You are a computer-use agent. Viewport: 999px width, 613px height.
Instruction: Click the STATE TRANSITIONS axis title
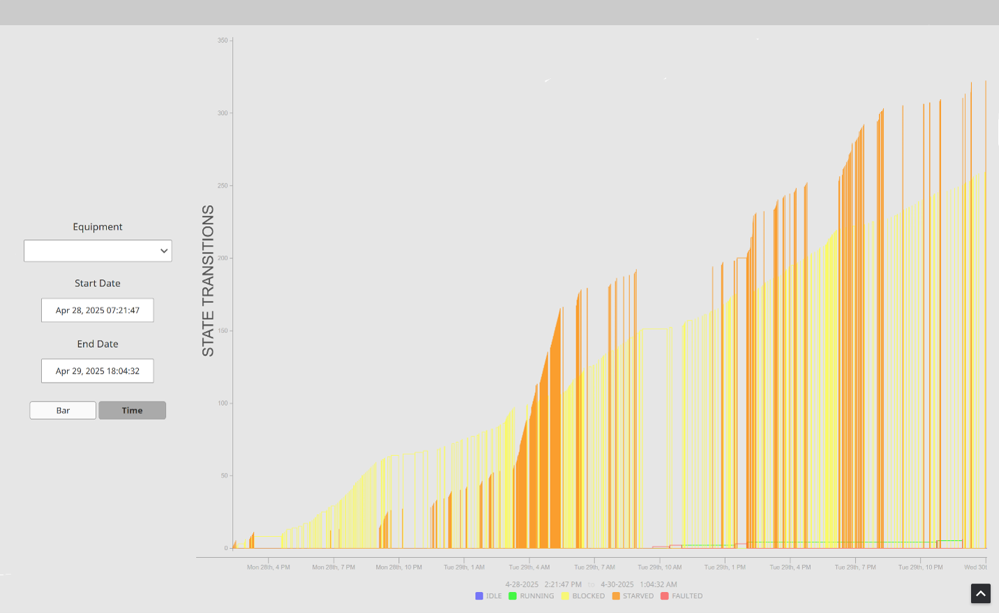tap(208, 281)
